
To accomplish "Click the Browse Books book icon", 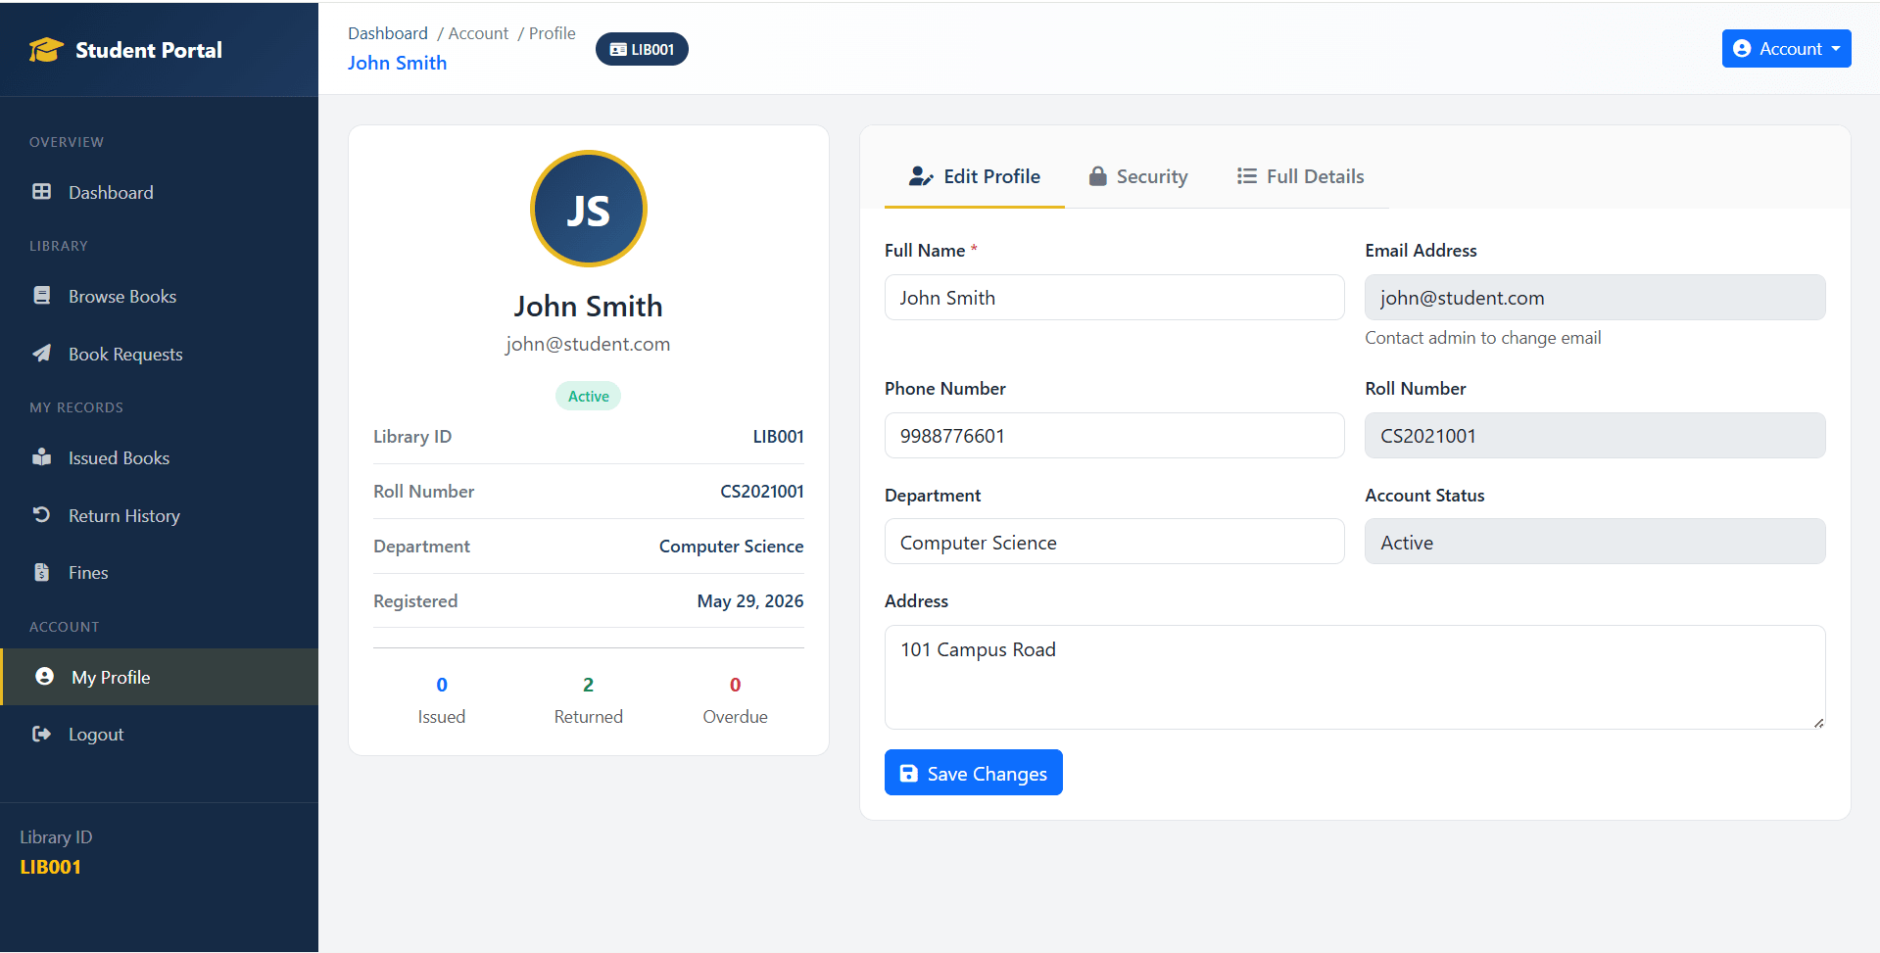I will pos(41,296).
